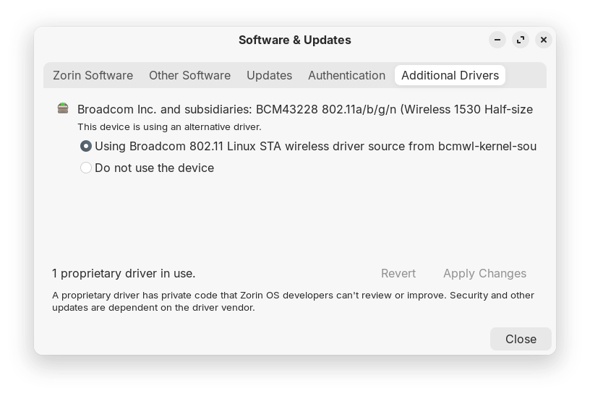Minimize the Software & Updates window
Image resolution: width=590 pixels, height=396 pixels.
click(497, 40)
